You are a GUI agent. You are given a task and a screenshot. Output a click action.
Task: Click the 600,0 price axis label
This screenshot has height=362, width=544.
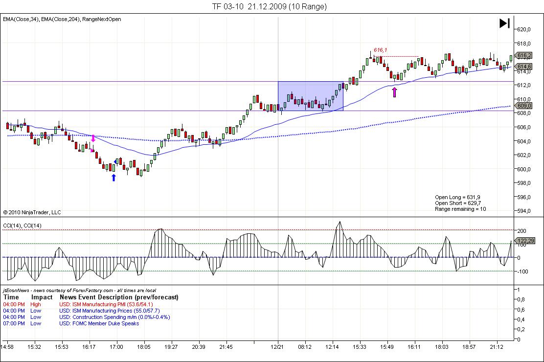tap(524, 169)
